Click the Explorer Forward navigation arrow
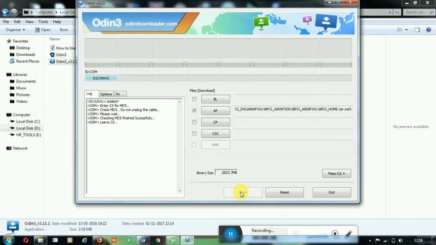Viewport: 436px width, 245px height. tap(14, 12)
